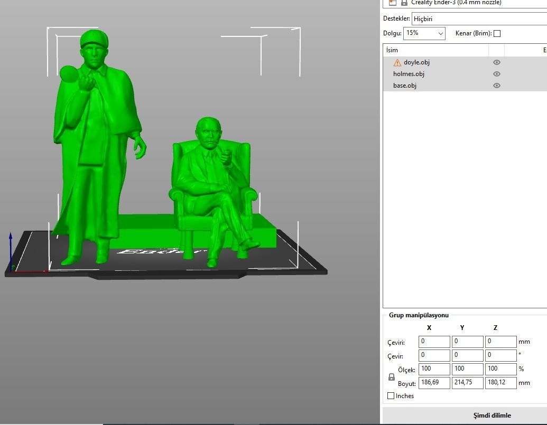The height and width of the screenshot is (425, 547).
Task: Click the Boyut X field showing 186,69
Action: tap(434, 382)
